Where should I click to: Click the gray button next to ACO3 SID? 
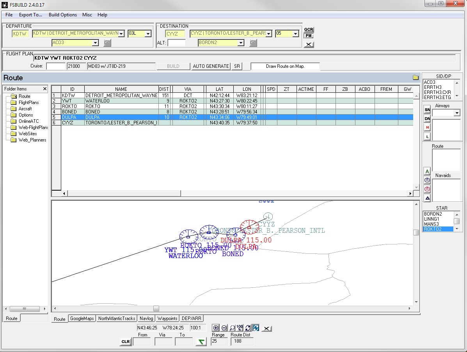(x=107, y=43)
